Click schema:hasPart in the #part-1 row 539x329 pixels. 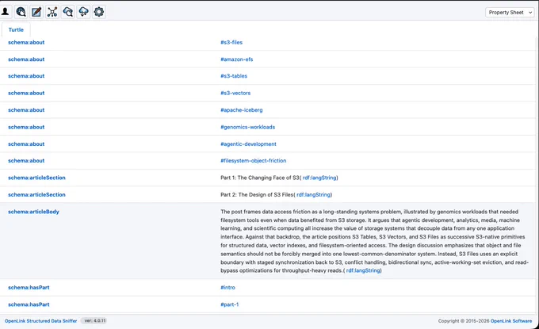pyautogui.click(x=29, y=304)
